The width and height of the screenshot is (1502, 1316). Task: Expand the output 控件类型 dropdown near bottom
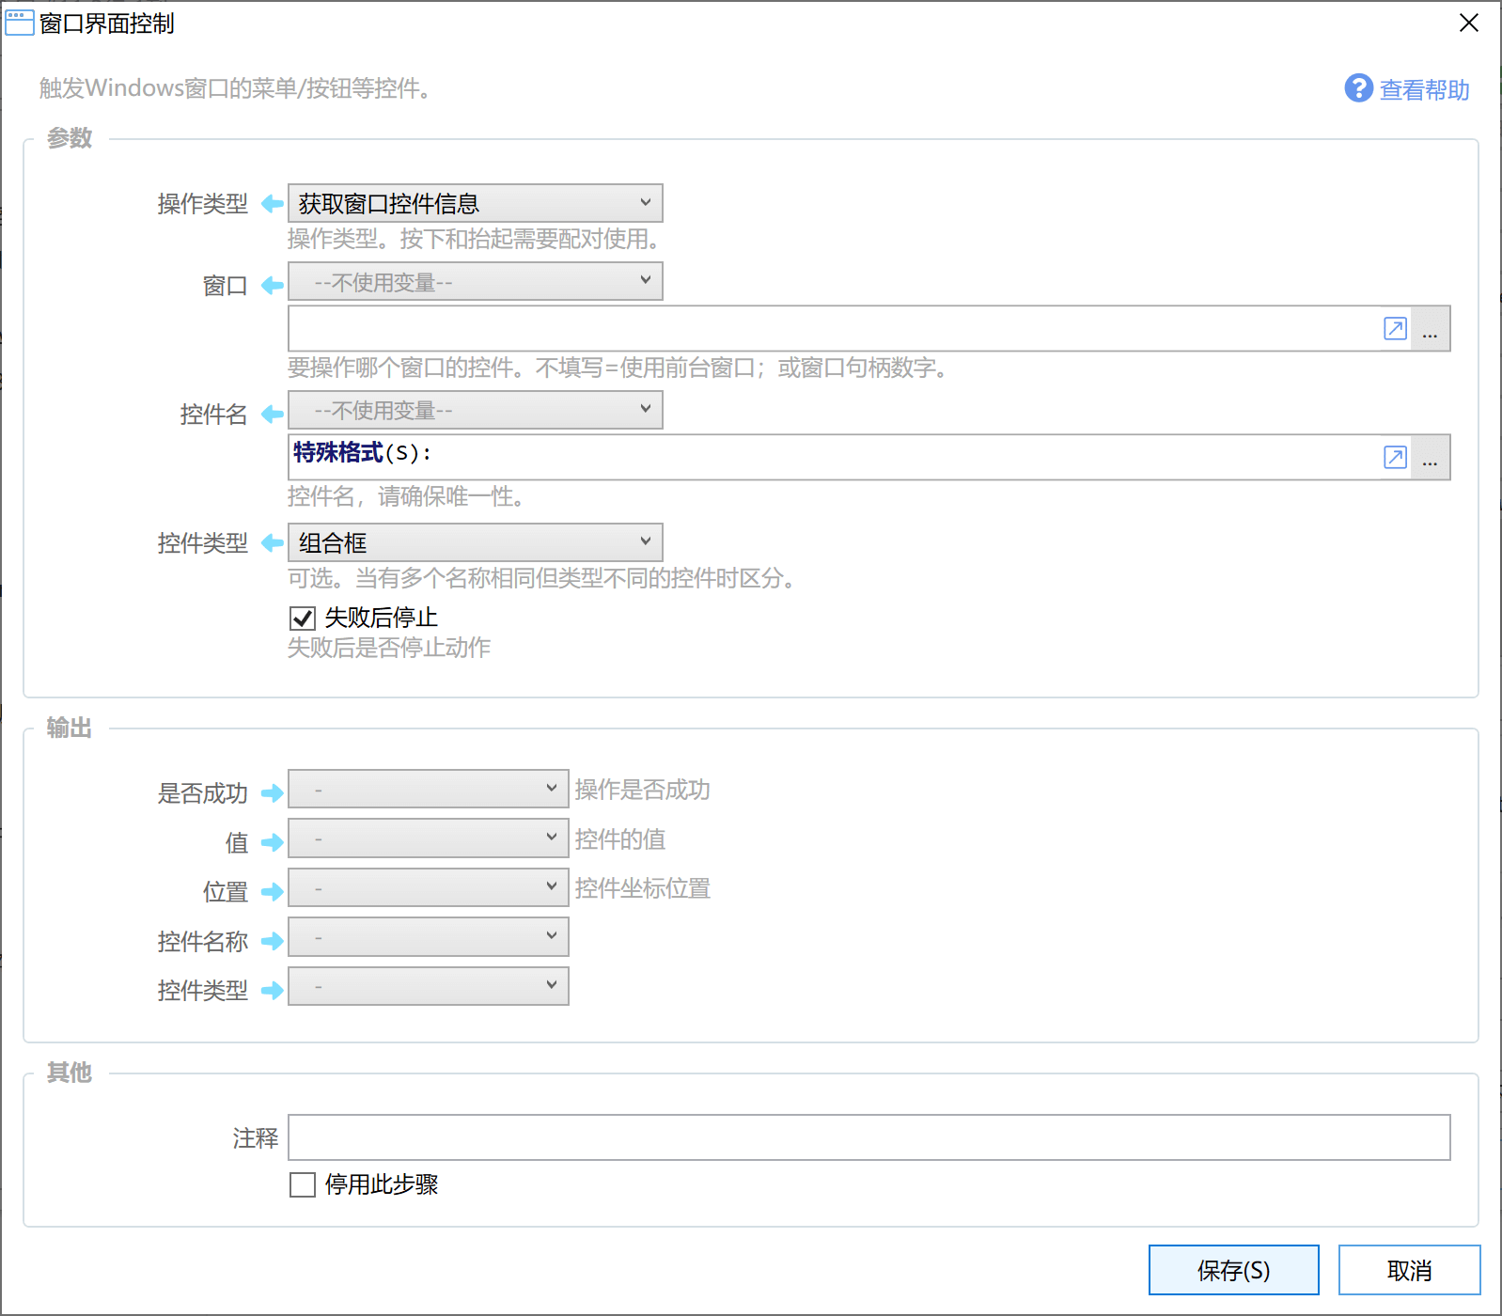click(428, 985)
